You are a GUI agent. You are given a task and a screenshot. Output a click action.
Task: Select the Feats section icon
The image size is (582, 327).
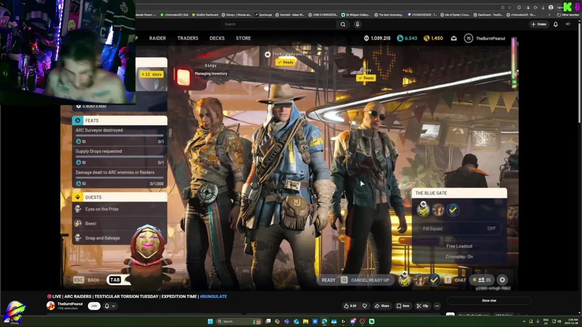tap(78, 120)
